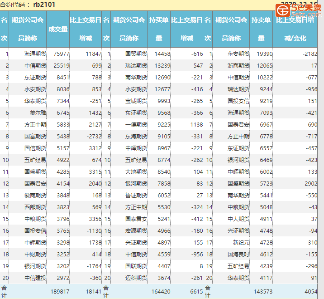The image size is (324, 299).
Task: Click 海通期货 in the volume ranking
Action: (35, 54)
